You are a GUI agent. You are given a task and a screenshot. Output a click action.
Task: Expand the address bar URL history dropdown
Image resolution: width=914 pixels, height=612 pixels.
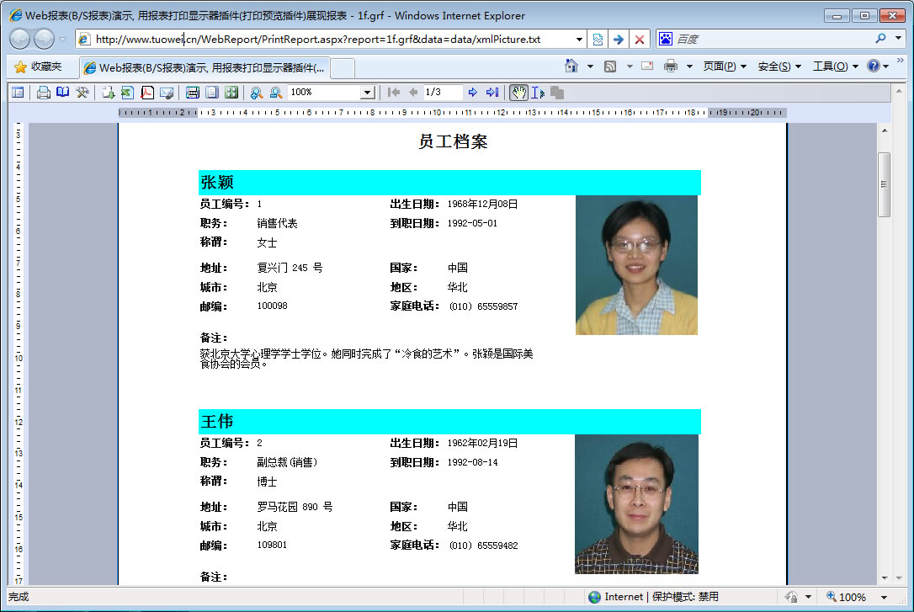(579, 40)
